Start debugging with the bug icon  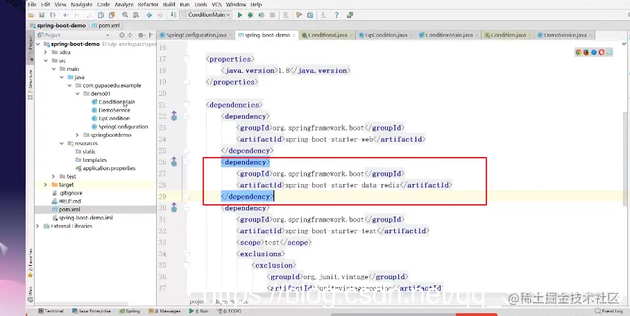tap(250, 15)
